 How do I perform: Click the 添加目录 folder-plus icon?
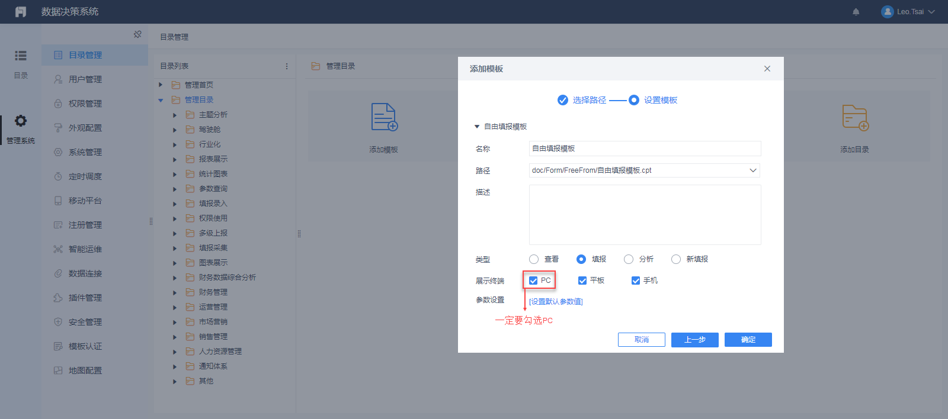point(855,117)
